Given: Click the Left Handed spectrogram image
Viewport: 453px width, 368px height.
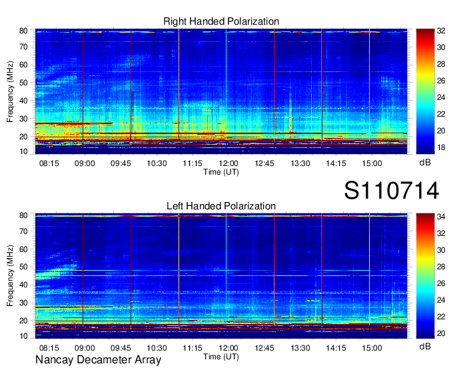Looking at the screenshot, I should 221,276.
